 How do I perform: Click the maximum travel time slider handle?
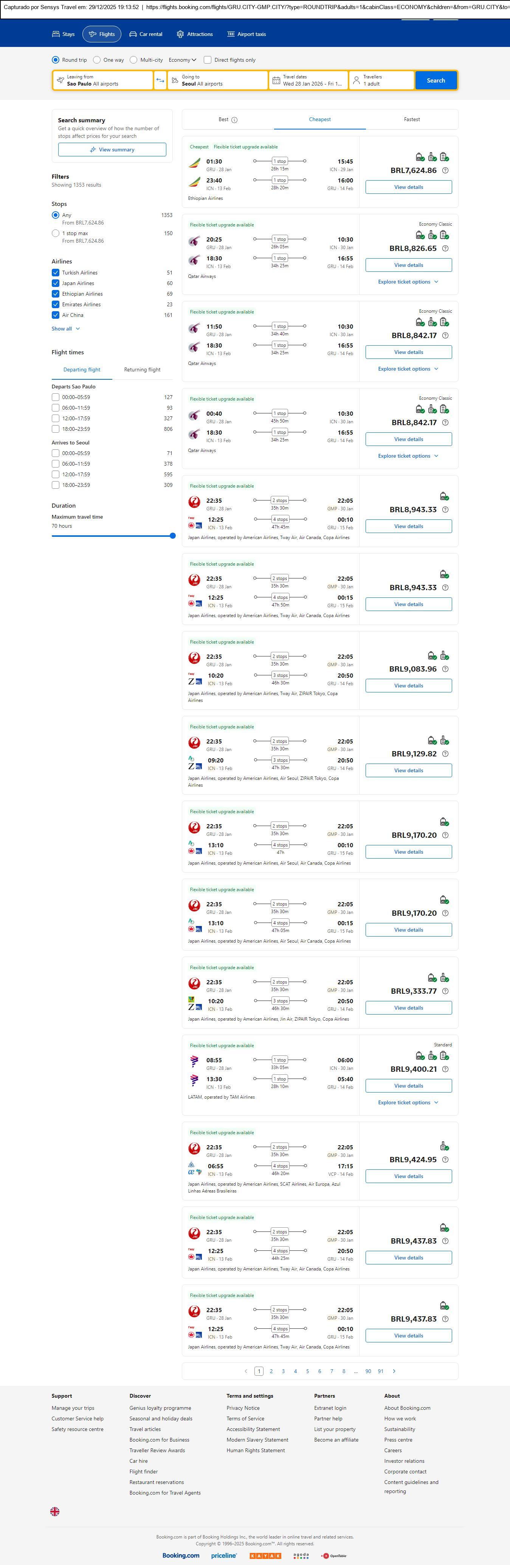pyautogui.click(x=173, y=536)
